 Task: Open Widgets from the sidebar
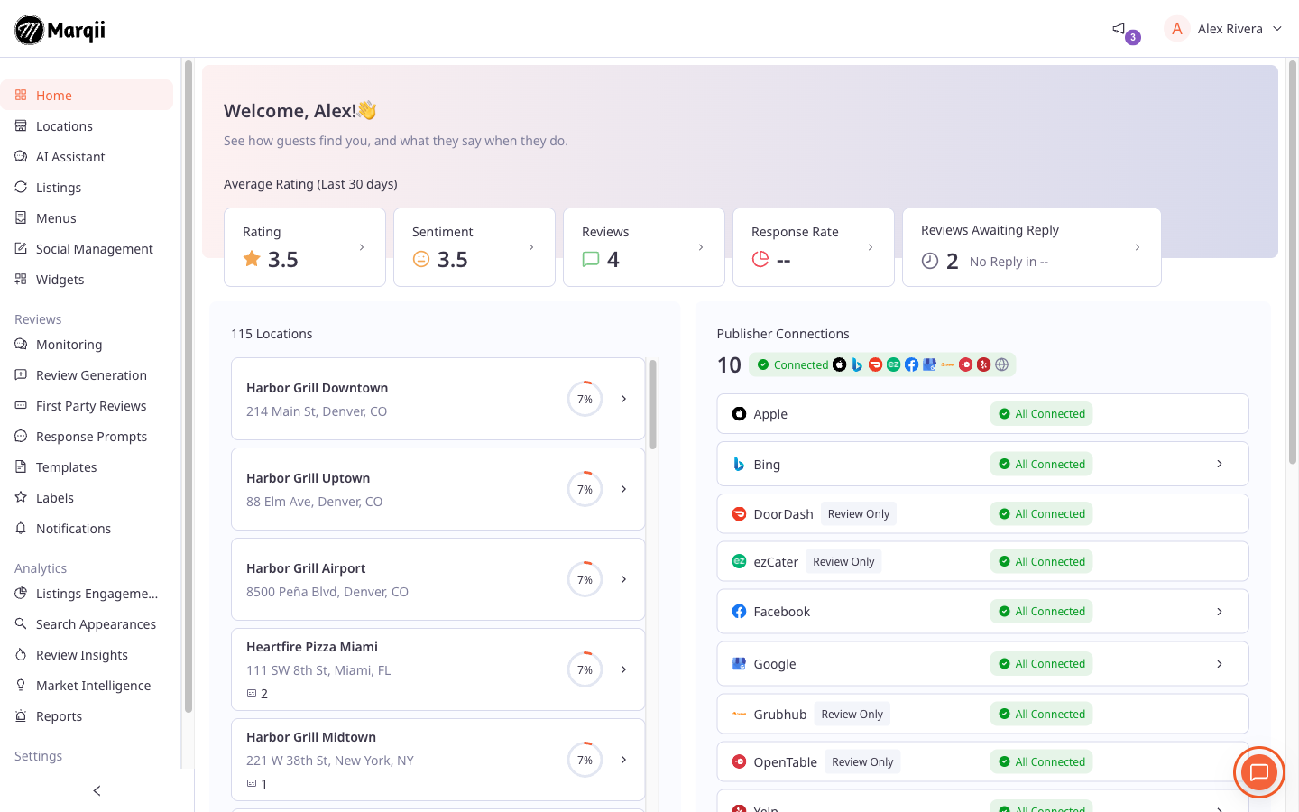tap(87, 280)
